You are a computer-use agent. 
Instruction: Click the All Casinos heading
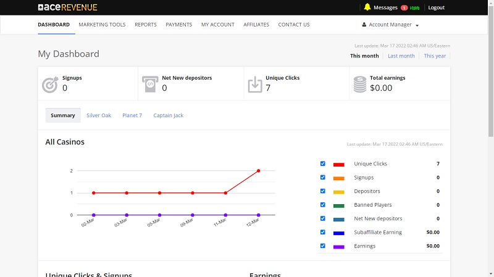65,142
